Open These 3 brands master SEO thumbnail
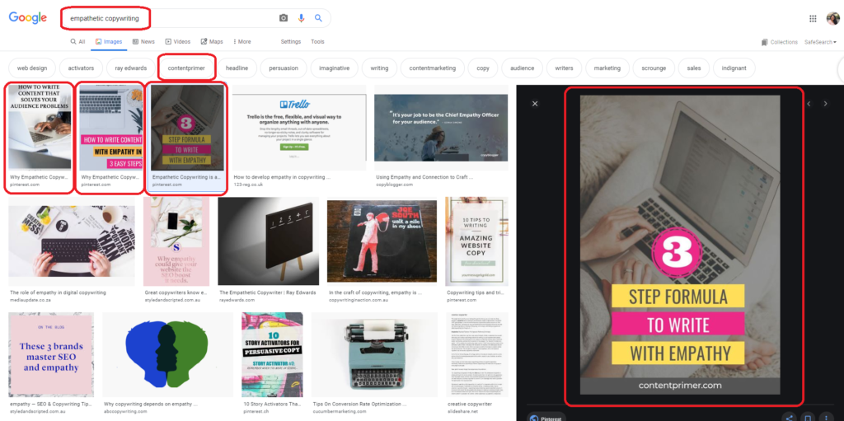Screen dimensions: 844x421 pos(51,355)
